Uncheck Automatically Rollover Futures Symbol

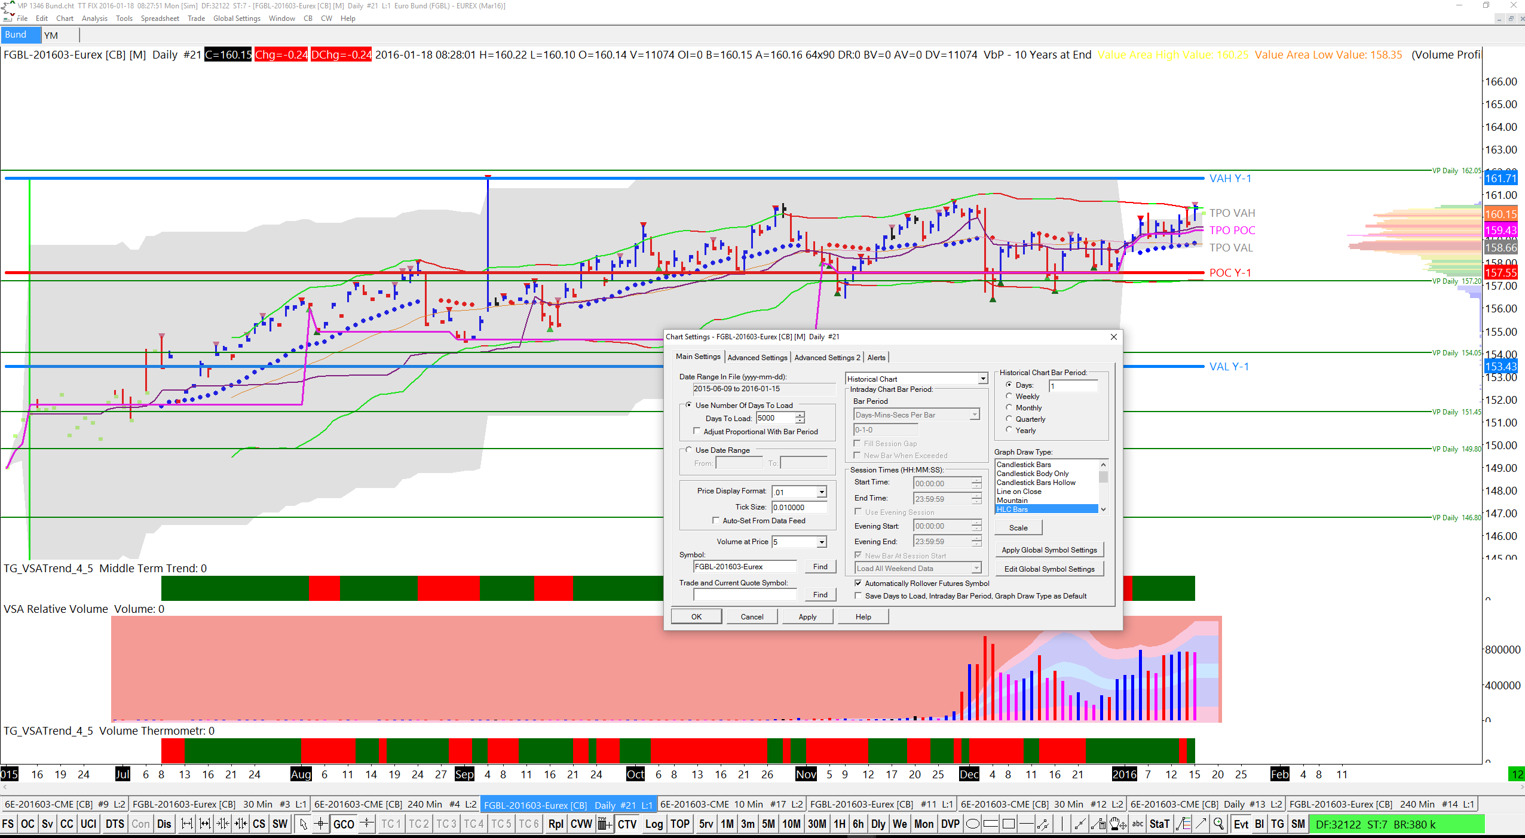point(858,584)
